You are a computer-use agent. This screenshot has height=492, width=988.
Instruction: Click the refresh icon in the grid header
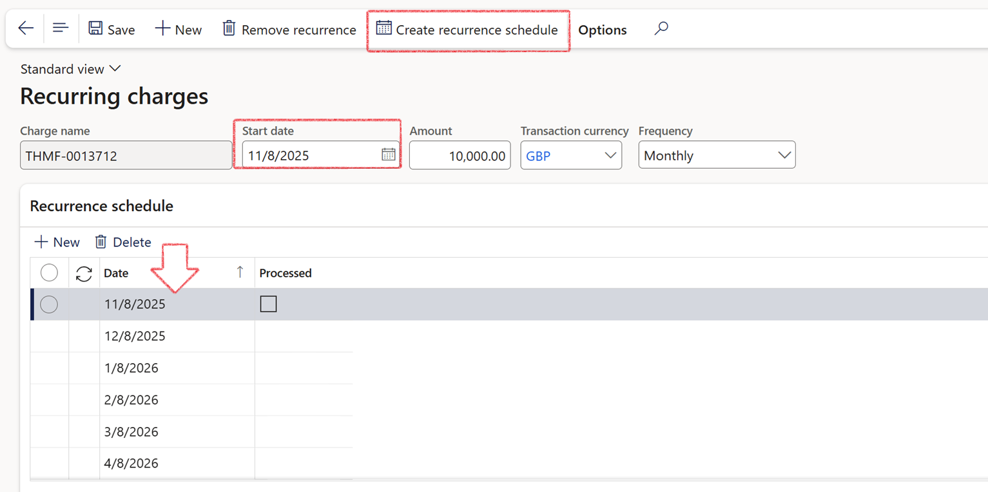[84, 272]
